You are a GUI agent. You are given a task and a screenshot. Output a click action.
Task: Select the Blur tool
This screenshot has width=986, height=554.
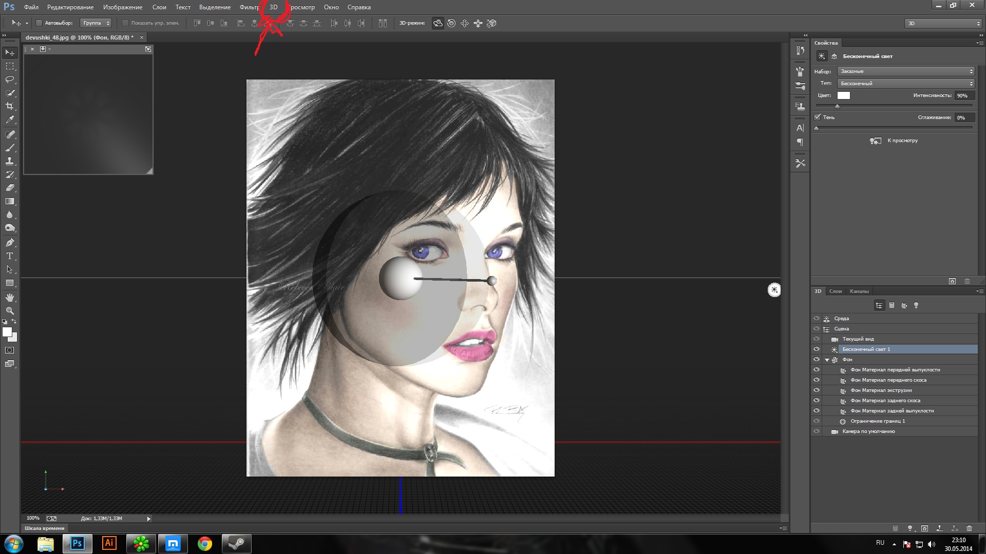10,214
